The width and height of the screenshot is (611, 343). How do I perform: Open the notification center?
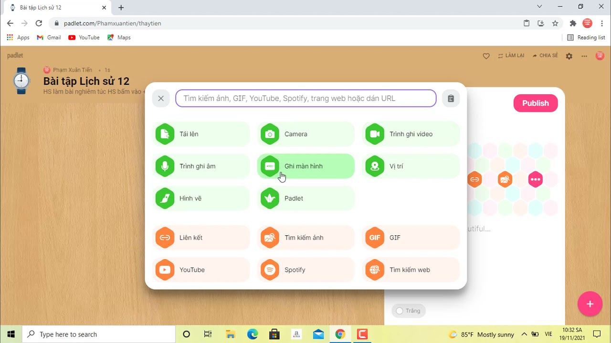point(597,334)
